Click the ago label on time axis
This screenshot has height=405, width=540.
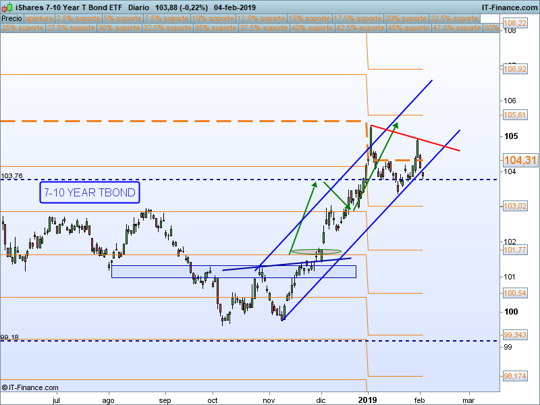(x=108, y=400)
